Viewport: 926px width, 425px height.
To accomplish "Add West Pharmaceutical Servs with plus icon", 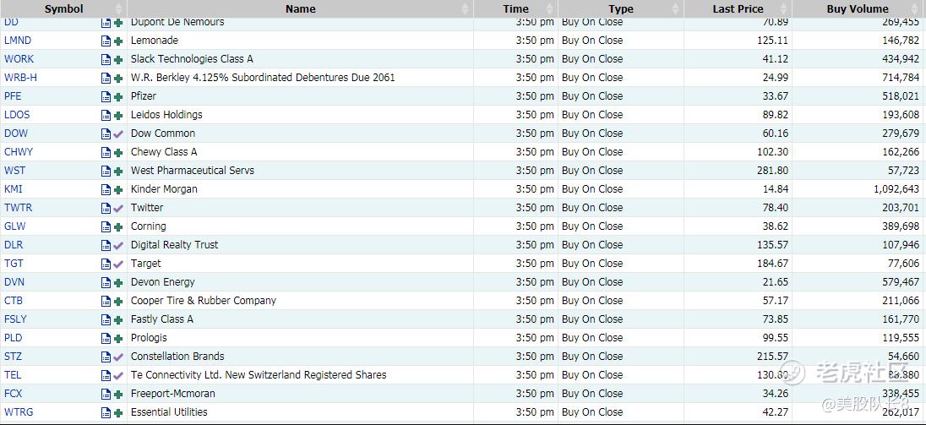I will click(118, 172).
